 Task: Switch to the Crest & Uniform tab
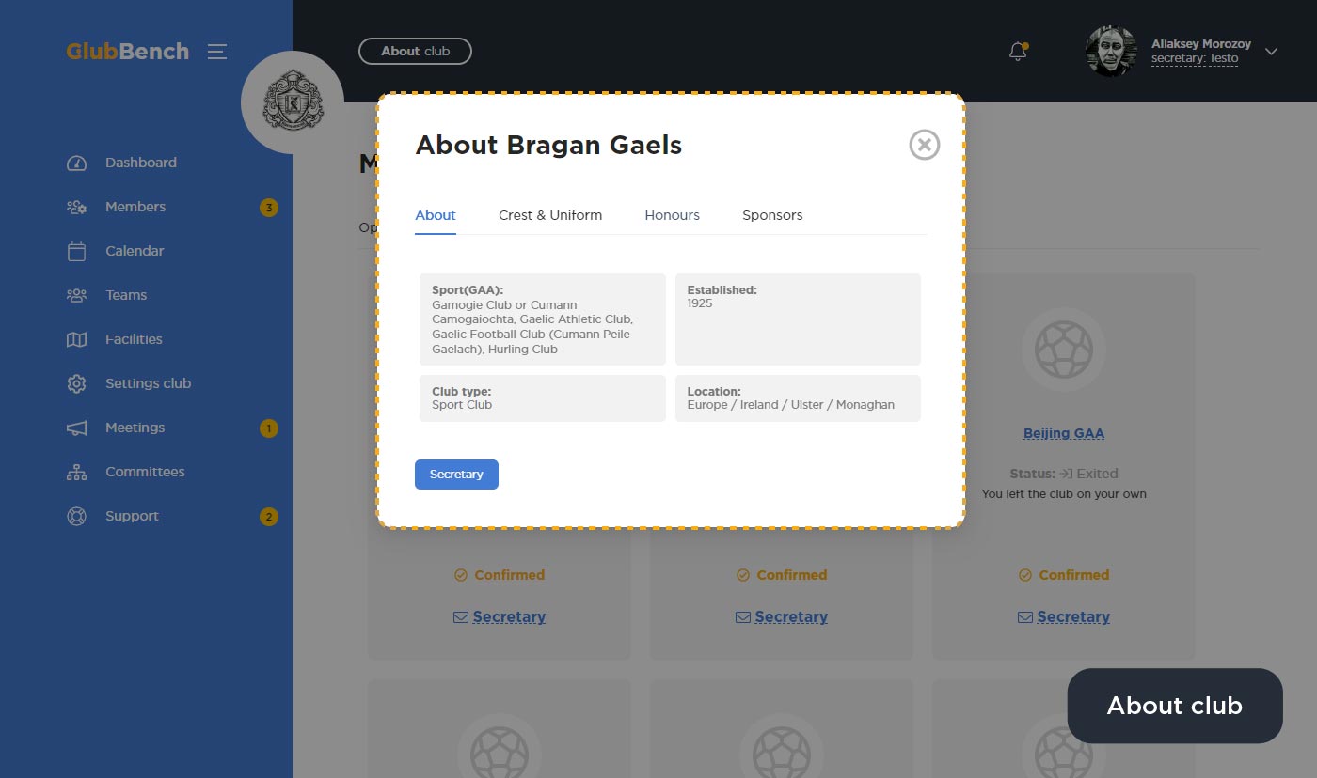click(550, 215)
